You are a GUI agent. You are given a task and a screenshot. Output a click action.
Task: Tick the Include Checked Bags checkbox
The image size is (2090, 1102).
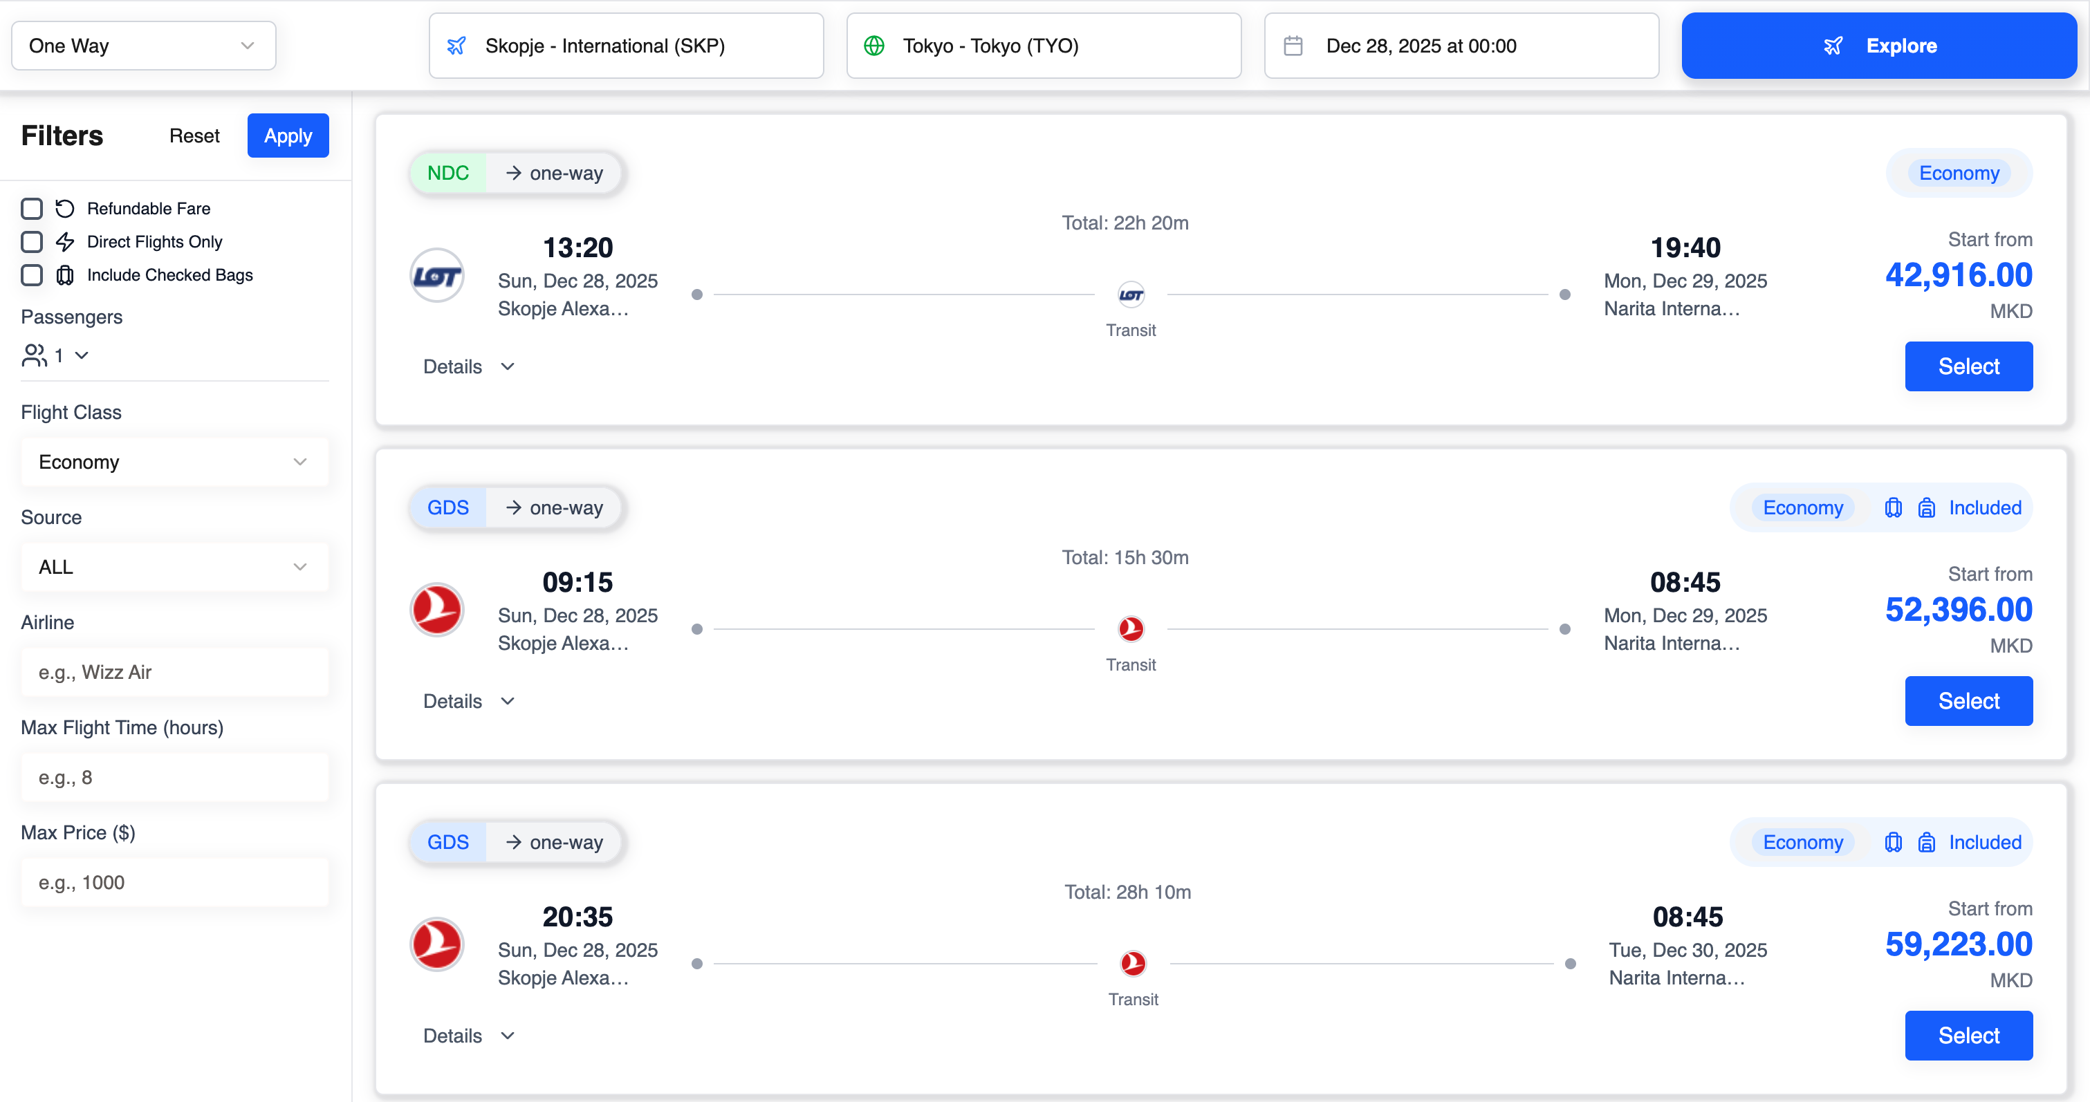[32, 275]
